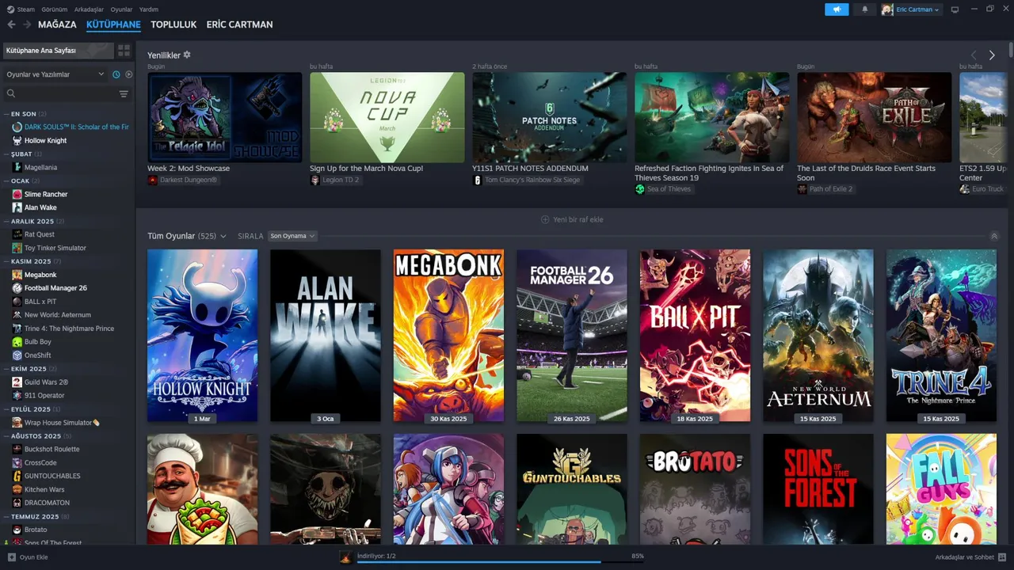Show next news items arrow
This screenshot has width=1014, height=570.
991,55
